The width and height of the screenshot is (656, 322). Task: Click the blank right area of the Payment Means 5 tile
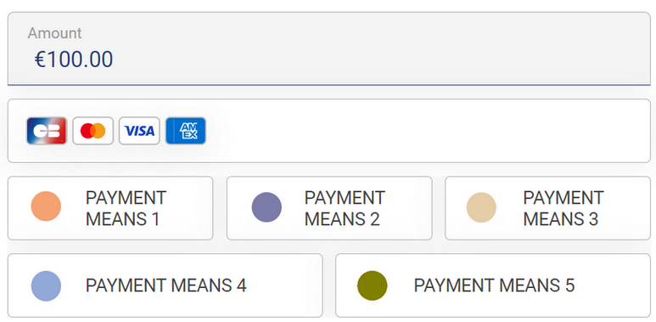point(613,285)
